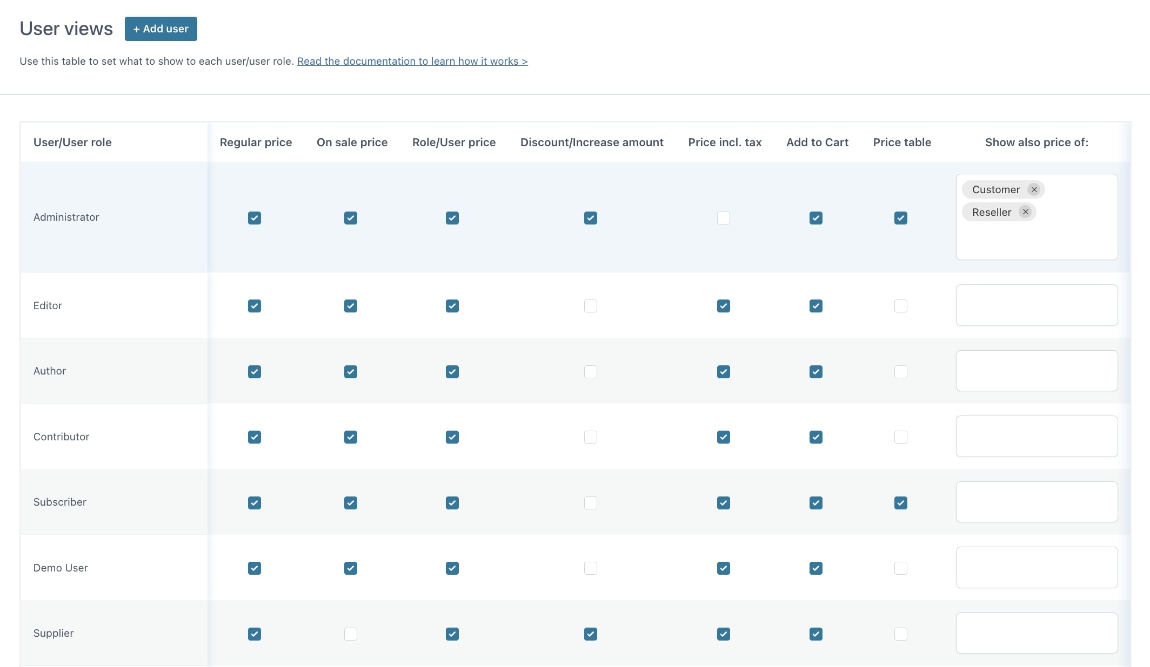Click the User/User role column header
Screen dimensions: 1150x667
72,142
